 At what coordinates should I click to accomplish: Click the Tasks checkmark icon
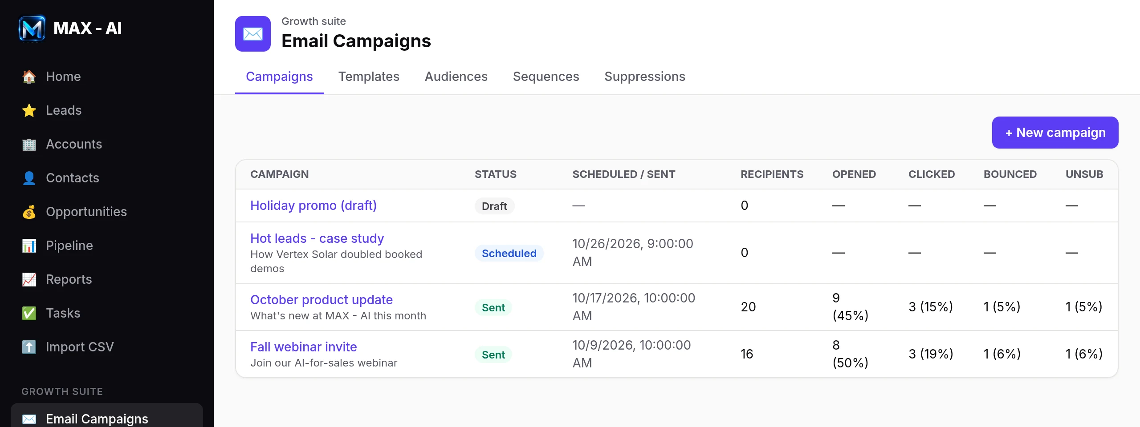(x=29, y=313)
